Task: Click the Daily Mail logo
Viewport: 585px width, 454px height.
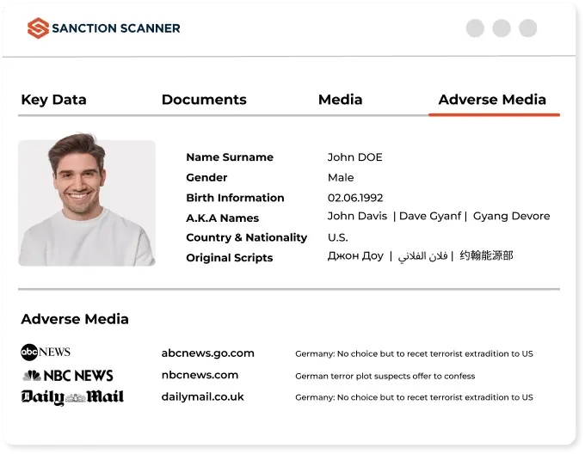Action: [x=72, y=396]
